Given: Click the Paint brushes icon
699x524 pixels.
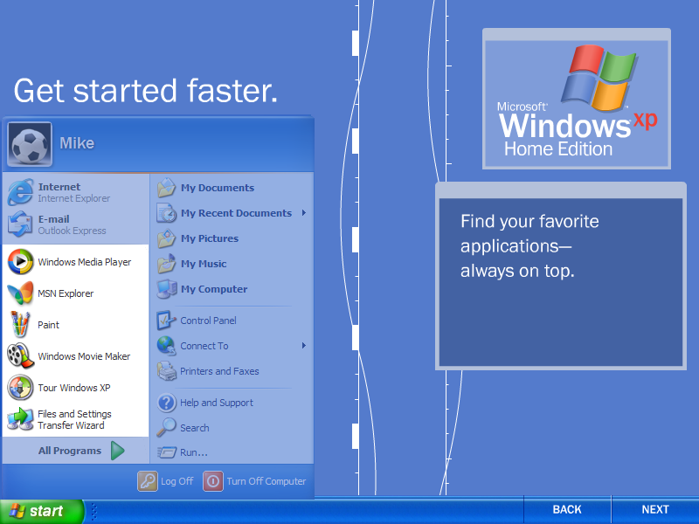Looking at the screenshot, I should [x=20, y=324].
